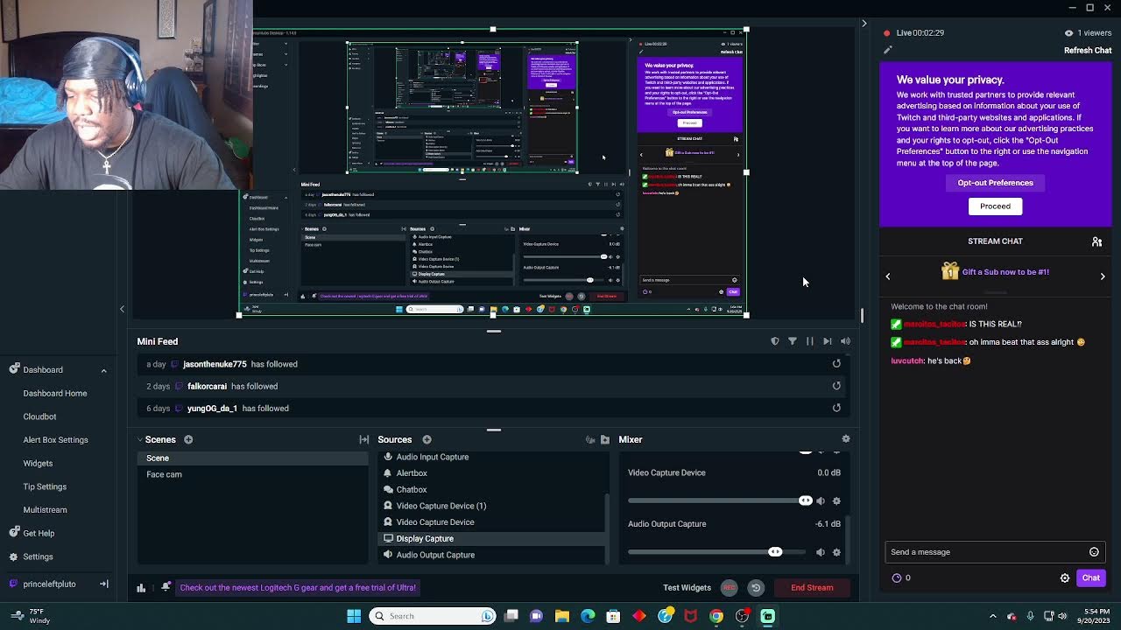Select the Video Capture Device source
Screen dimensions: 1121x630
(x=491, y=522)
